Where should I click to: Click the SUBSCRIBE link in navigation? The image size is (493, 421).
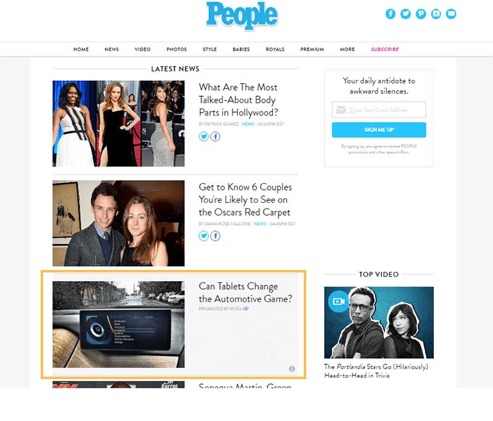[385, 49]
